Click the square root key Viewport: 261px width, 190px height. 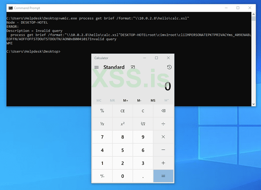tap(143, 124)
